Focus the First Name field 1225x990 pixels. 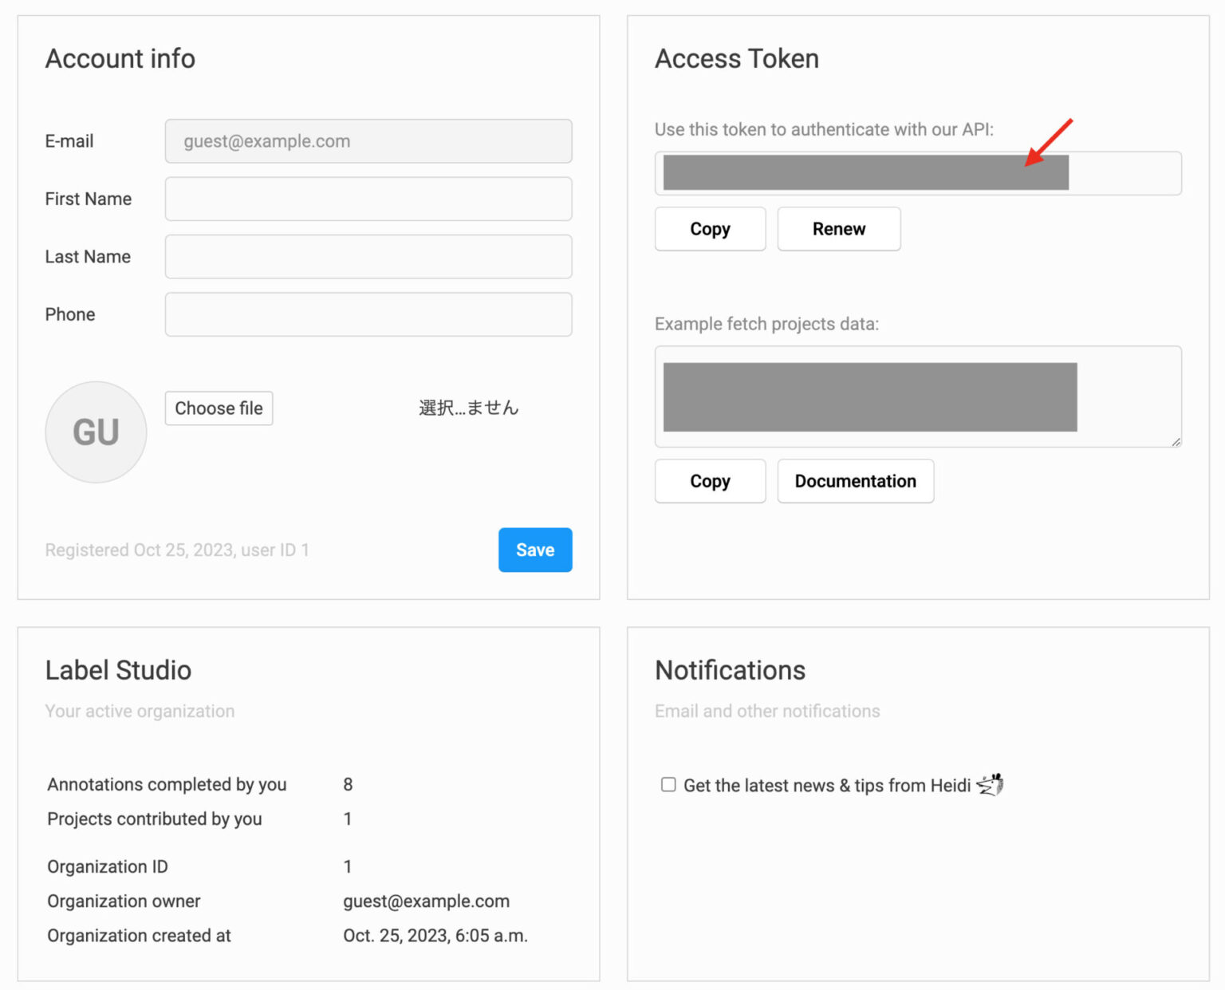368,199
